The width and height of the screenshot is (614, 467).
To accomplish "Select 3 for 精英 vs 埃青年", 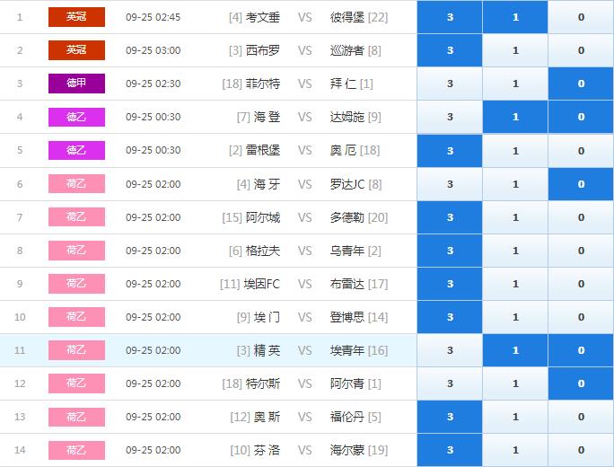I will [450, 350].
